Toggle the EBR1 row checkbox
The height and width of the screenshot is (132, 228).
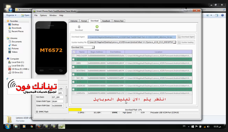tap(73, 63)
